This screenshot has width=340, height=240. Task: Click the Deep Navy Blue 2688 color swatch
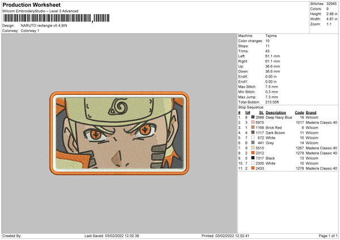(x=253, y=117)
